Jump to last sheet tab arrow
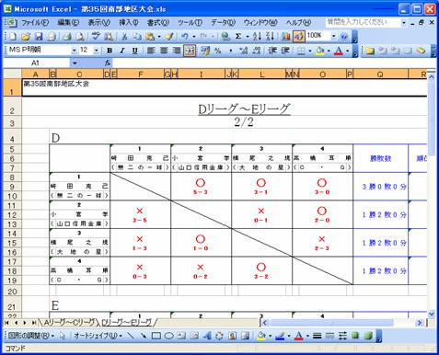This screenshot has width=439, height=355. click(34, 323)
